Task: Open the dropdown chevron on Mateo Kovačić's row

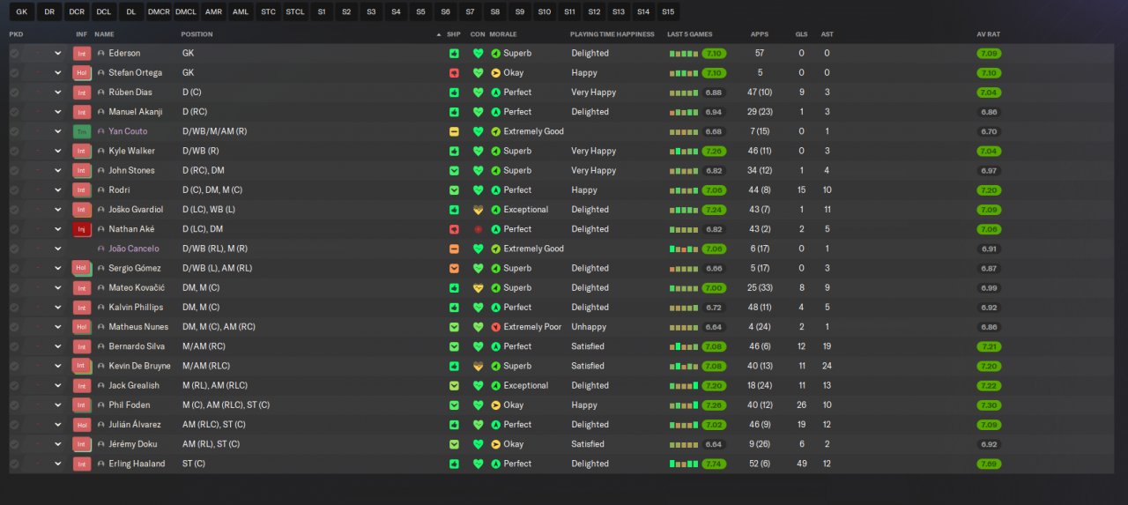Action: pos(58,288)
